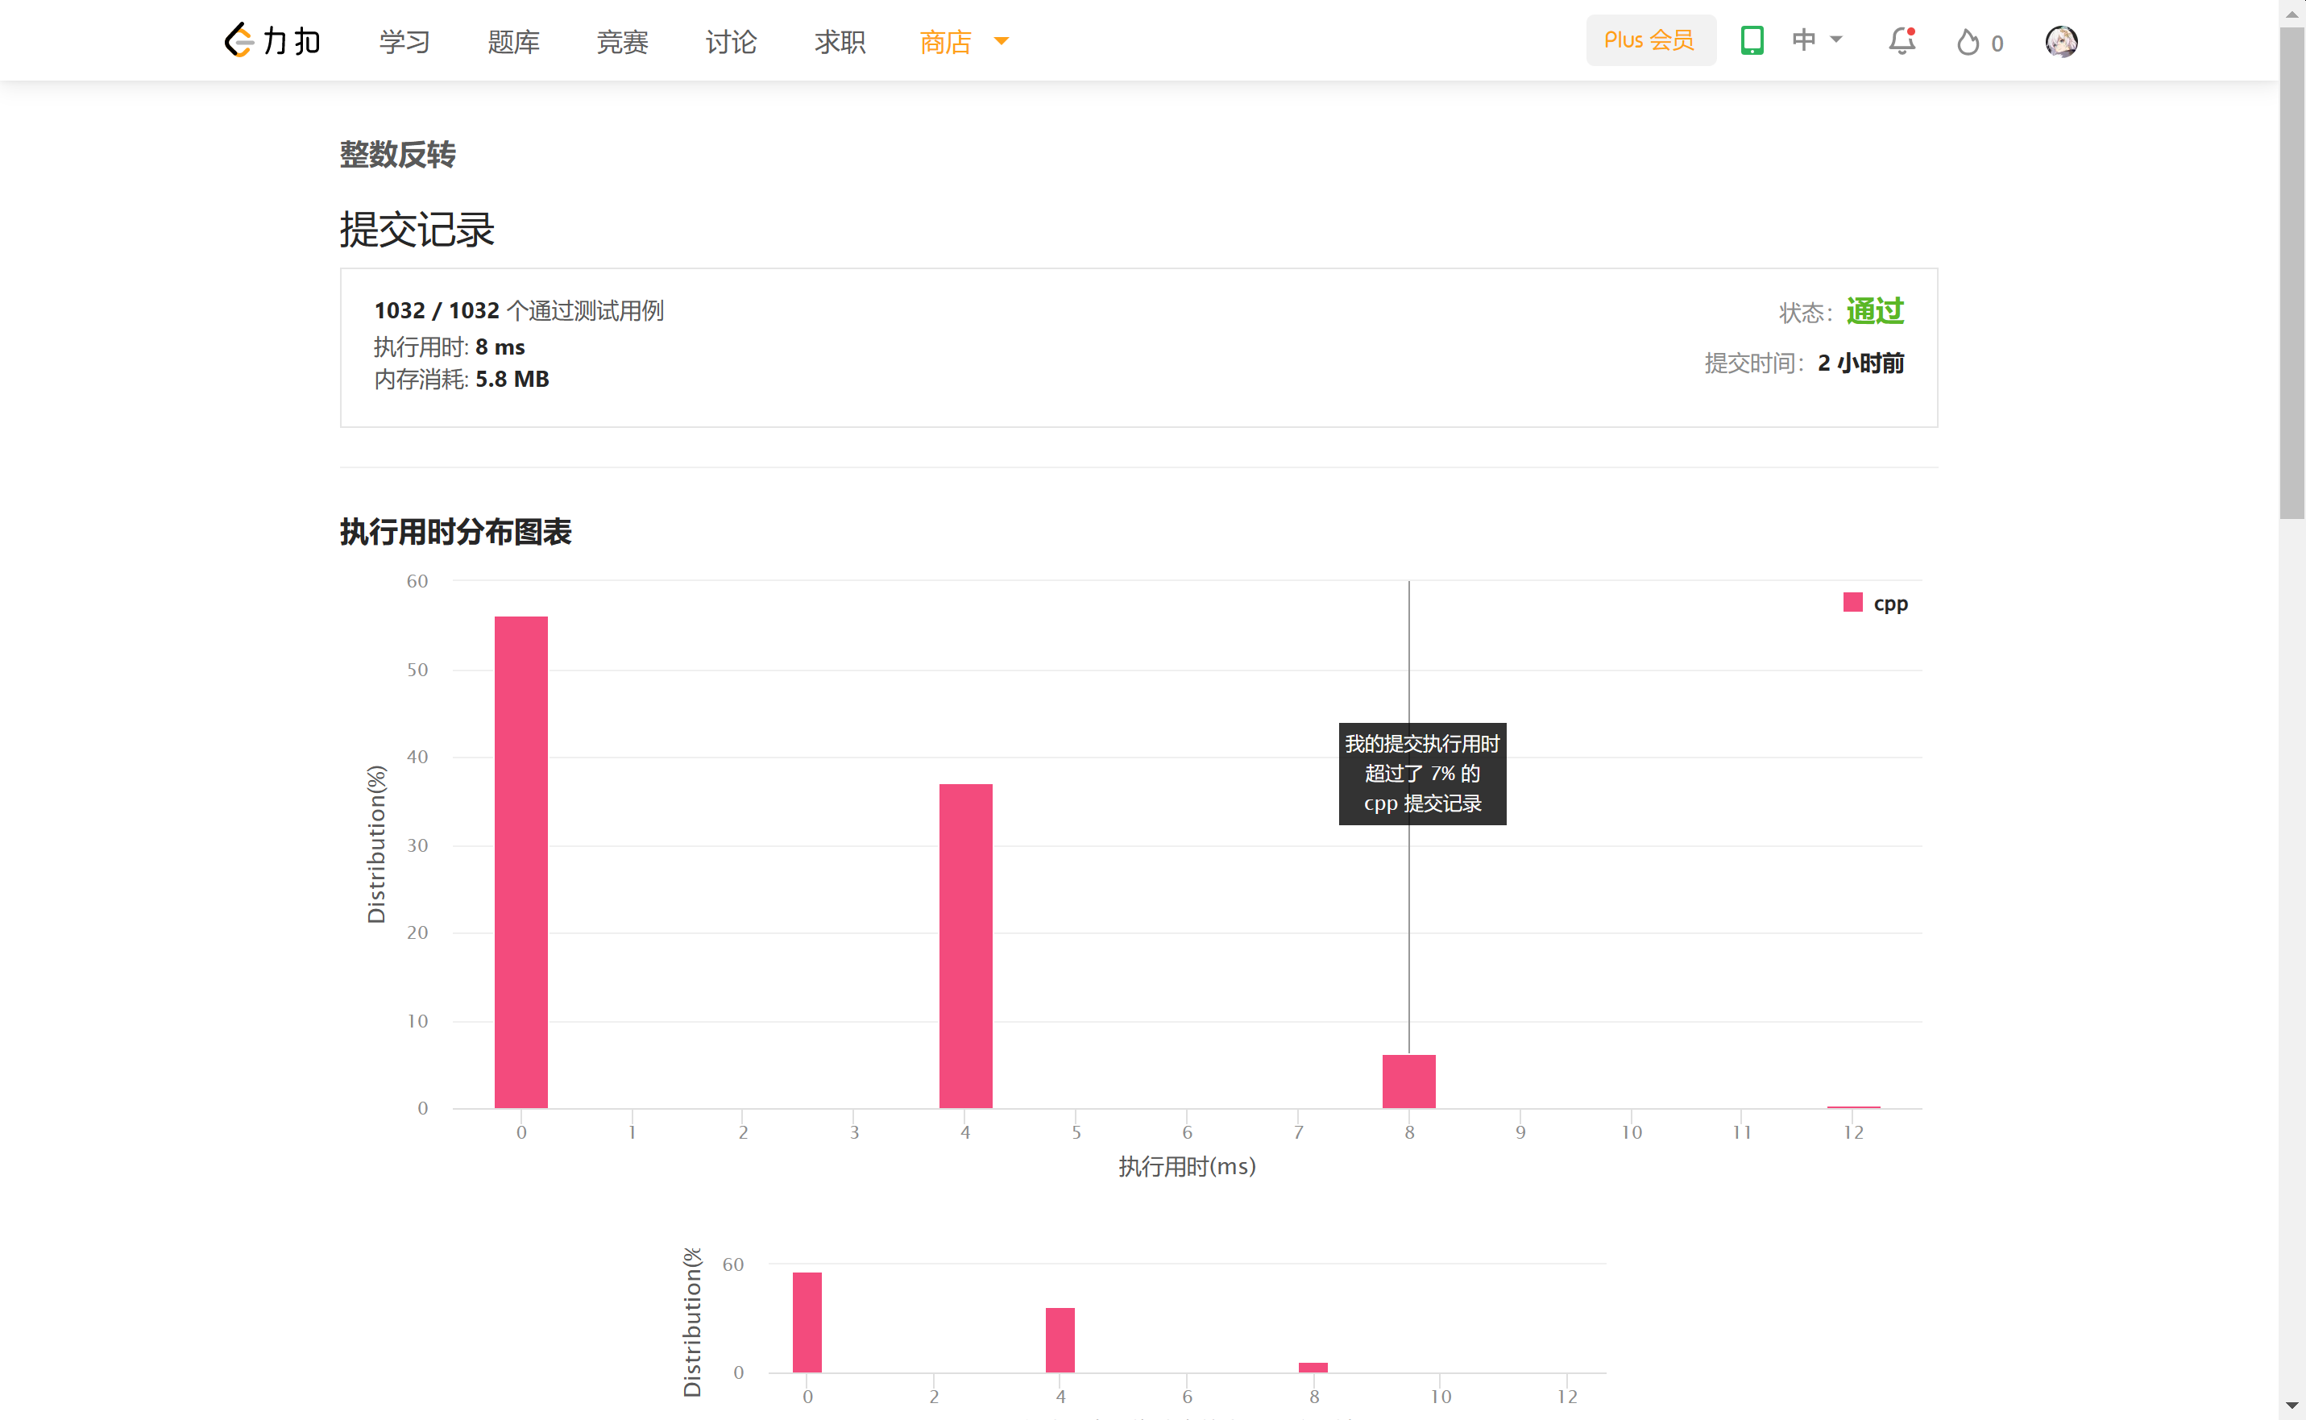This screenshot has width=2306, height=1420.
Task: Click the 0 bar in mini overview chart
Action: point(807,1322)
